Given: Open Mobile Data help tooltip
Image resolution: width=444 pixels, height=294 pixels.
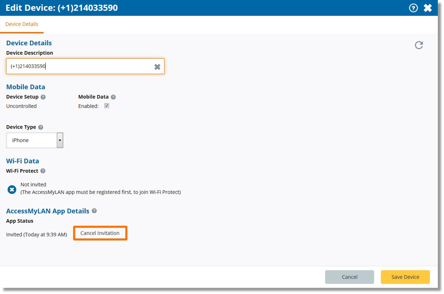Looking at the screenshot, I should 113,97.
